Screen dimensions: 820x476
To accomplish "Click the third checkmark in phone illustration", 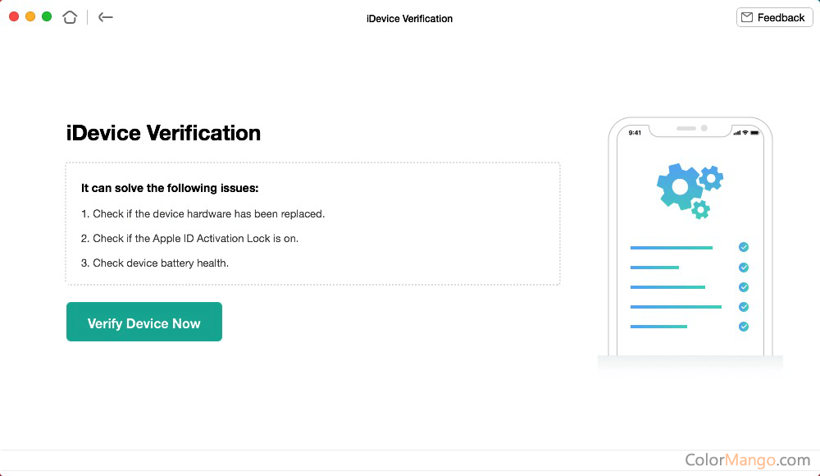I will coord(743,287).
